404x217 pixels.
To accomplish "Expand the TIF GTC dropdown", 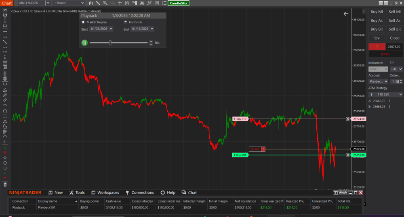I will click(x=396, y=69).
